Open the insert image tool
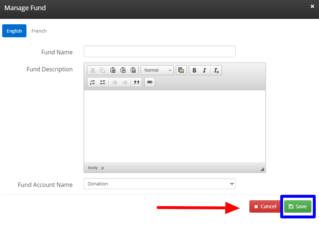319x226 pixels. point(181,70)
